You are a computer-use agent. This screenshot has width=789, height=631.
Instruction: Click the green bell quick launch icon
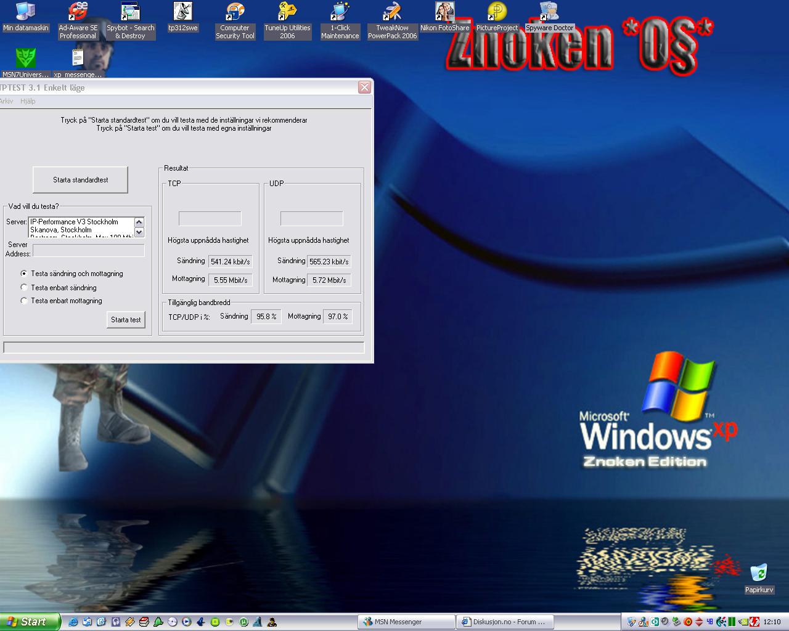pyautogui.click(x=158, y=622)
